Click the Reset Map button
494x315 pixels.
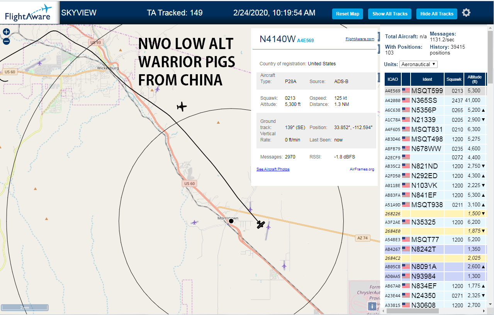click(x=348, y=14)
